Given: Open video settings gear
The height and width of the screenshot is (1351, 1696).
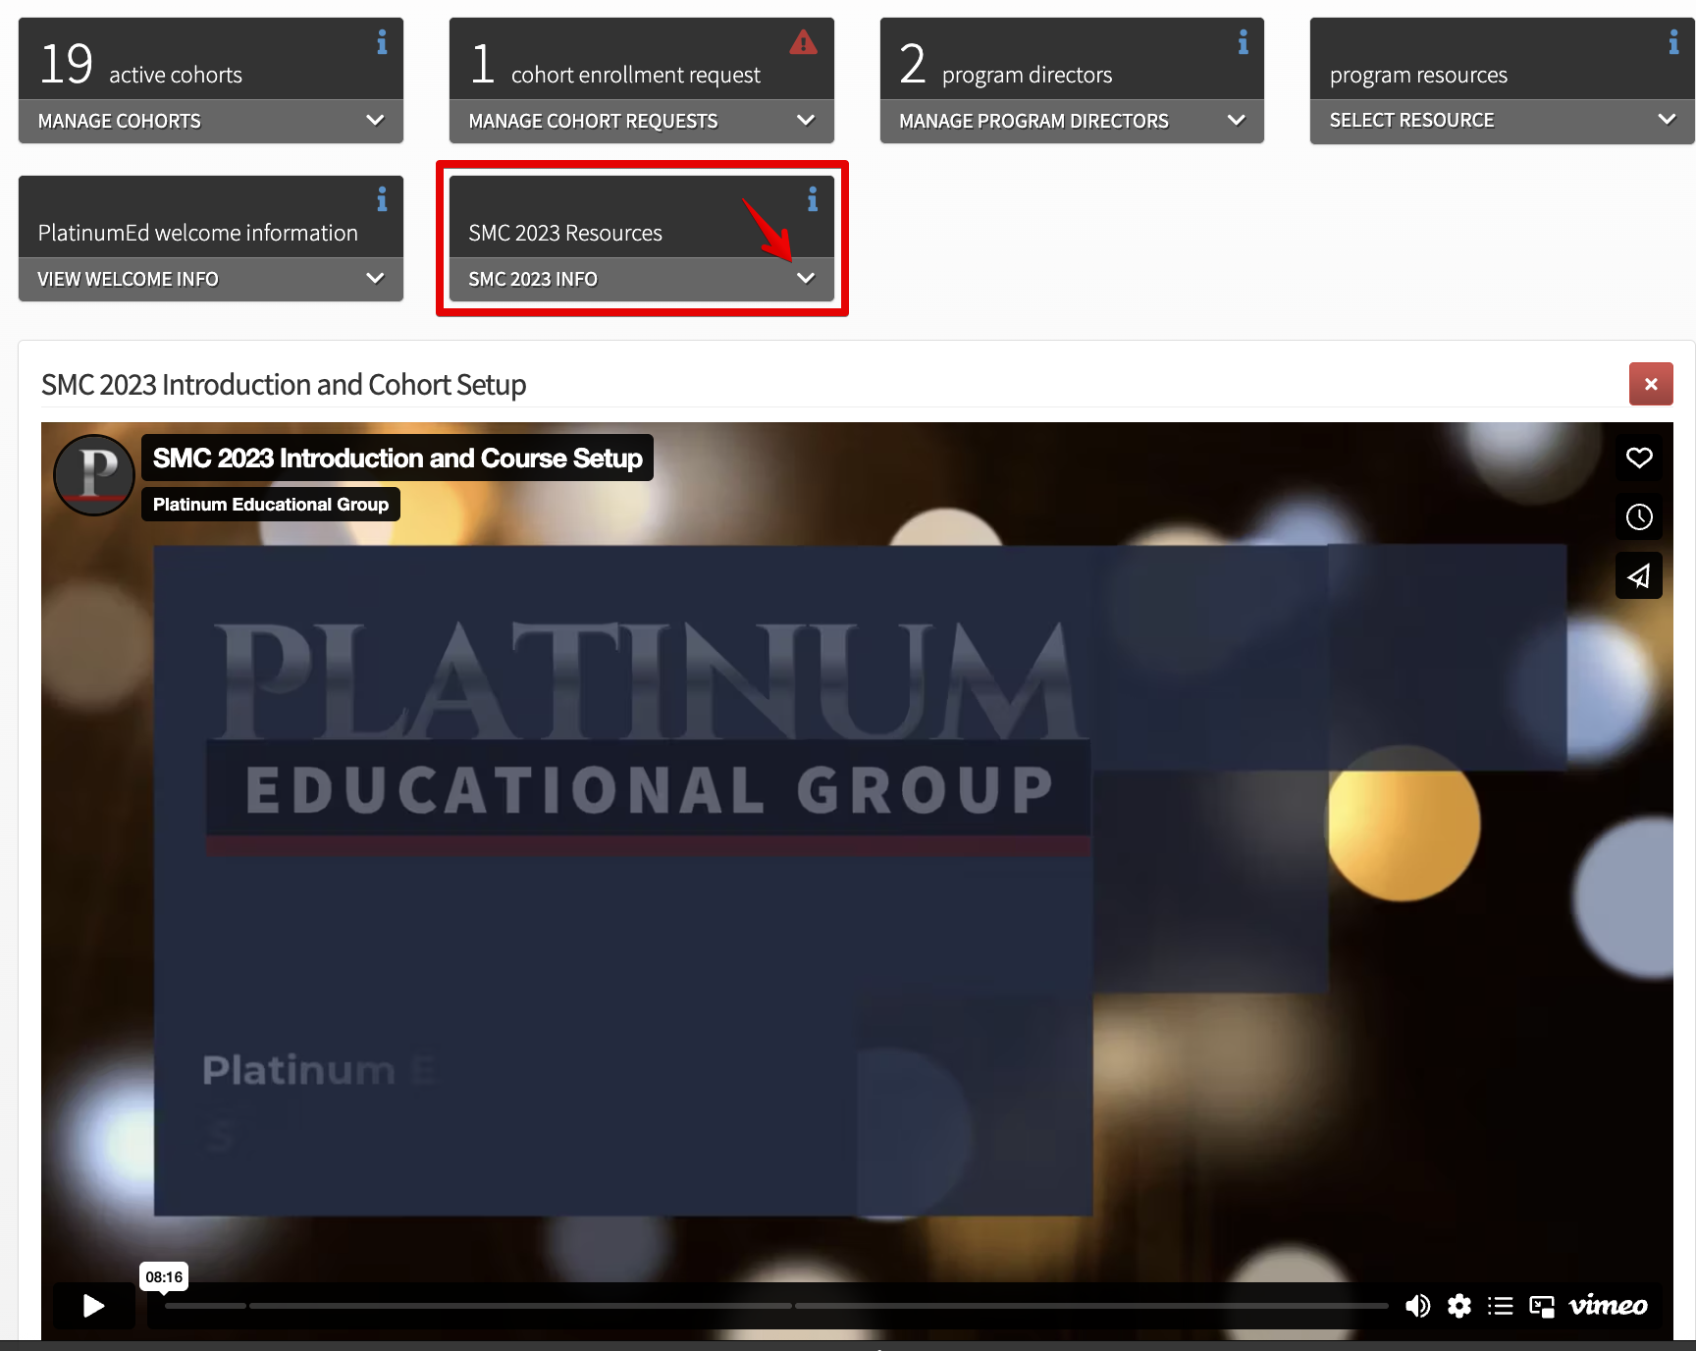Looking at the screenshot, I should tap(1459, 1306).
